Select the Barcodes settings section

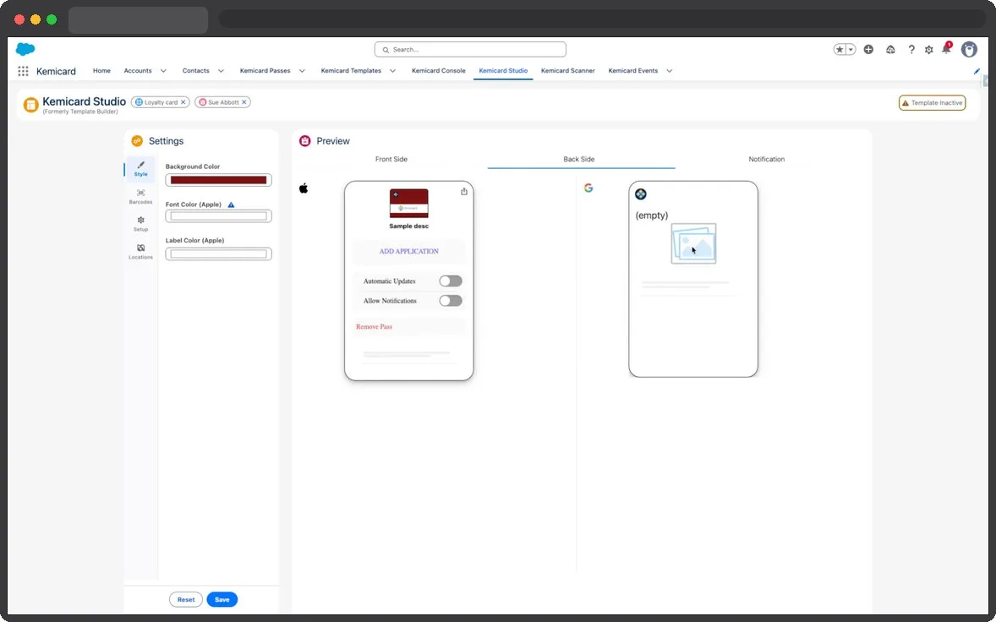[140, 196]
